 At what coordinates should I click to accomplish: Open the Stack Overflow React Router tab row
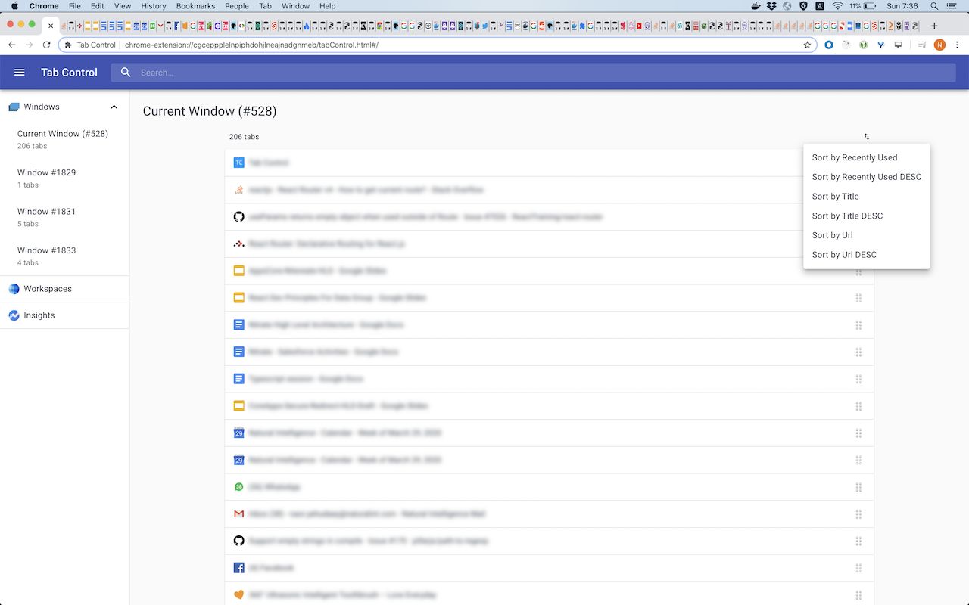549,190
